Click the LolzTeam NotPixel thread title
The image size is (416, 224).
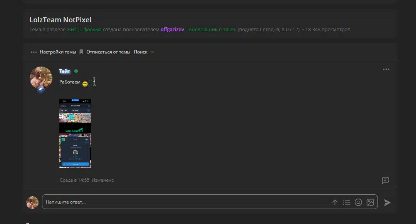[x=60, y=20]
